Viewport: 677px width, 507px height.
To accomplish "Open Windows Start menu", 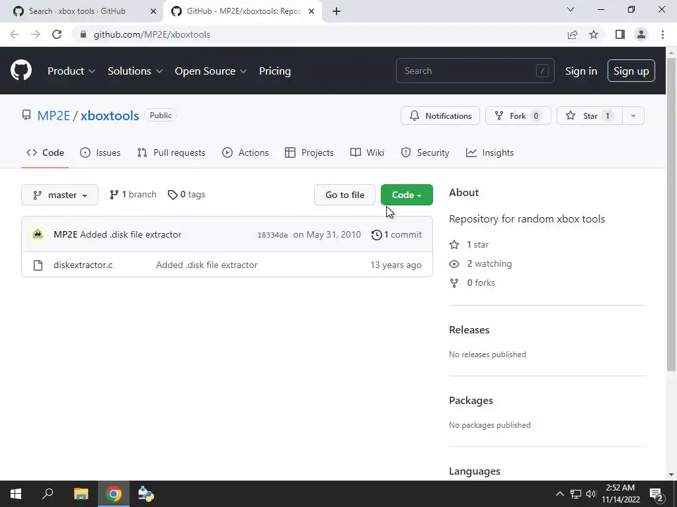I will pos(16,494).
